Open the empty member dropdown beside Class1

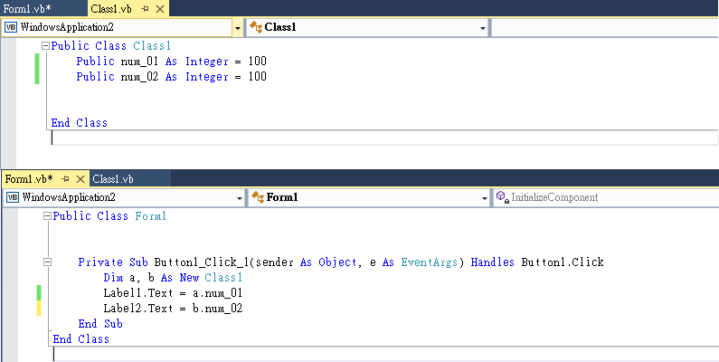pos(604,27)
